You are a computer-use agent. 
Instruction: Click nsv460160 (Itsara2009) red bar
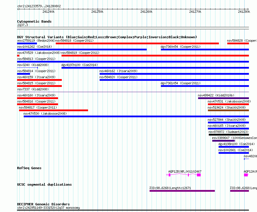(38, 98)
